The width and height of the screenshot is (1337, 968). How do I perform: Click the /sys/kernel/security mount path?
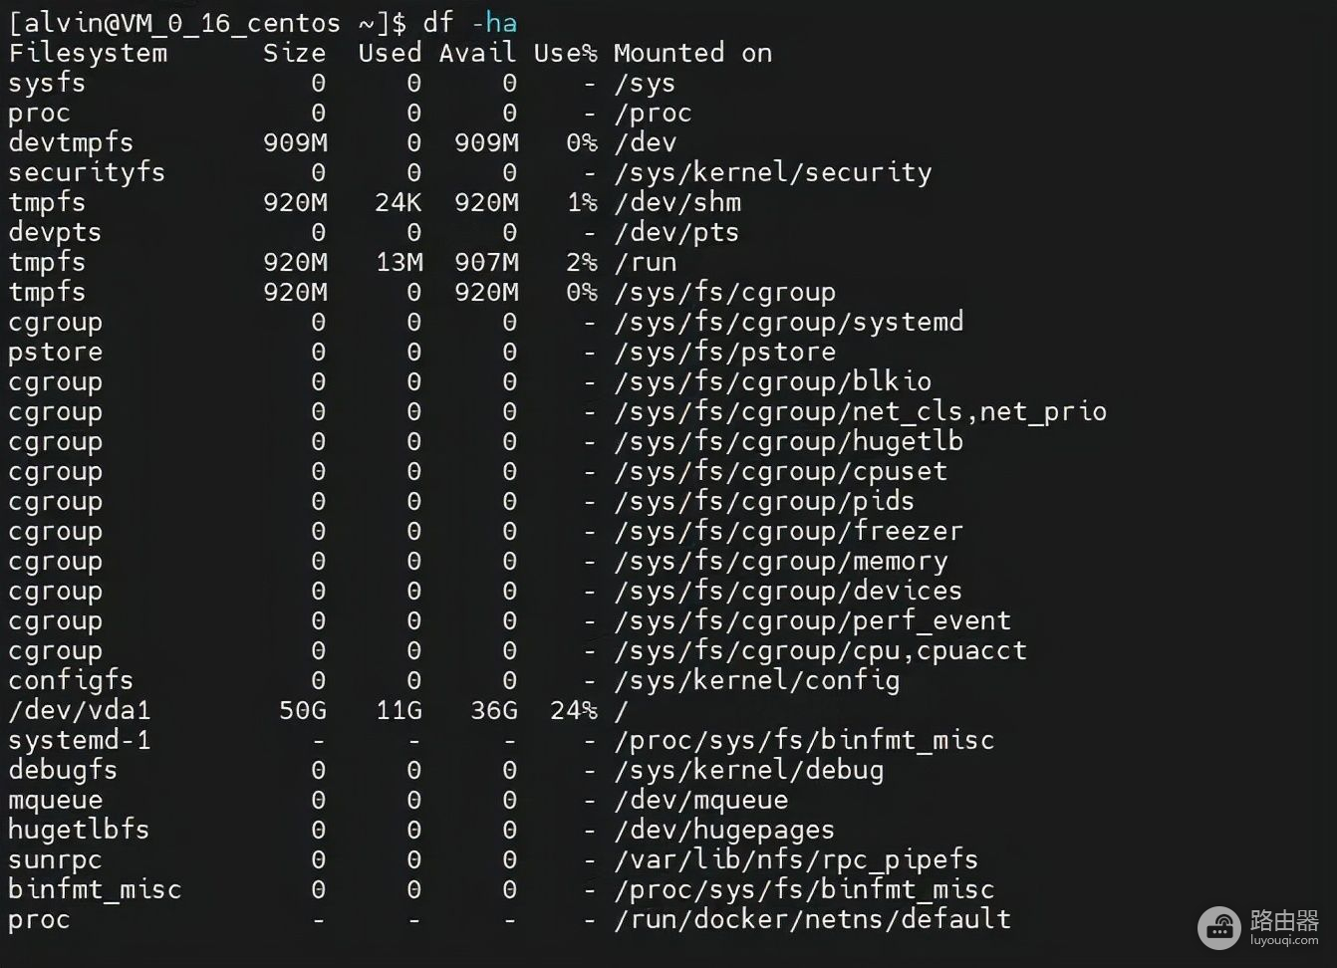[x=772, y=172]
